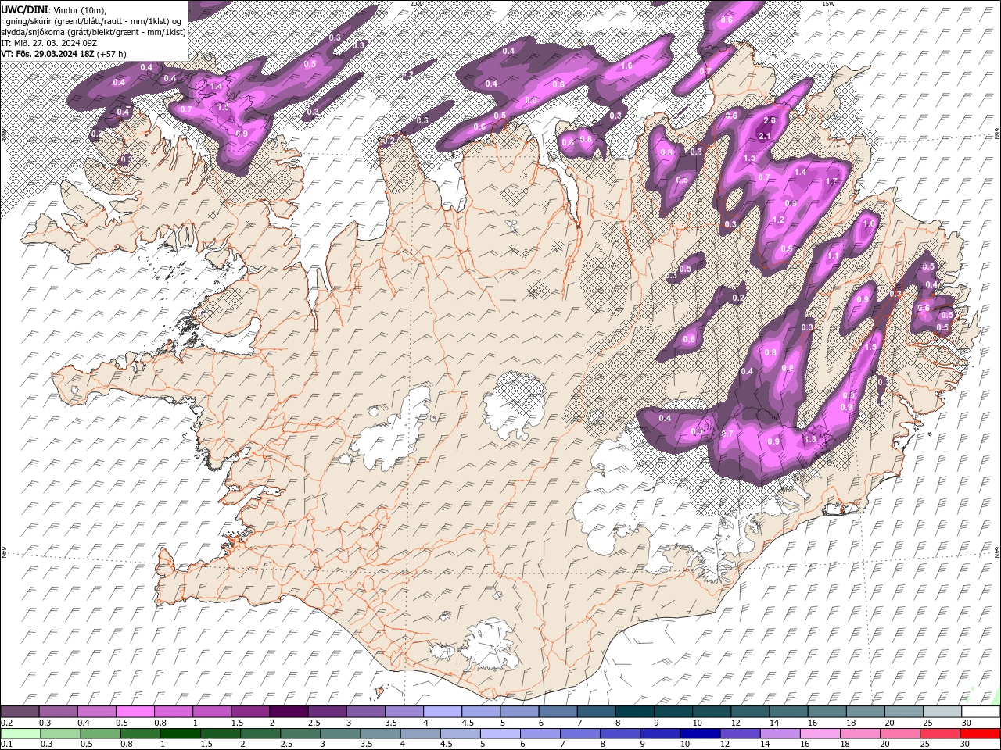Viewport: 1001px width, 750px height.
Task: Click the "rigning/skúrir" legend description line
Action: [x=92, y=20]
